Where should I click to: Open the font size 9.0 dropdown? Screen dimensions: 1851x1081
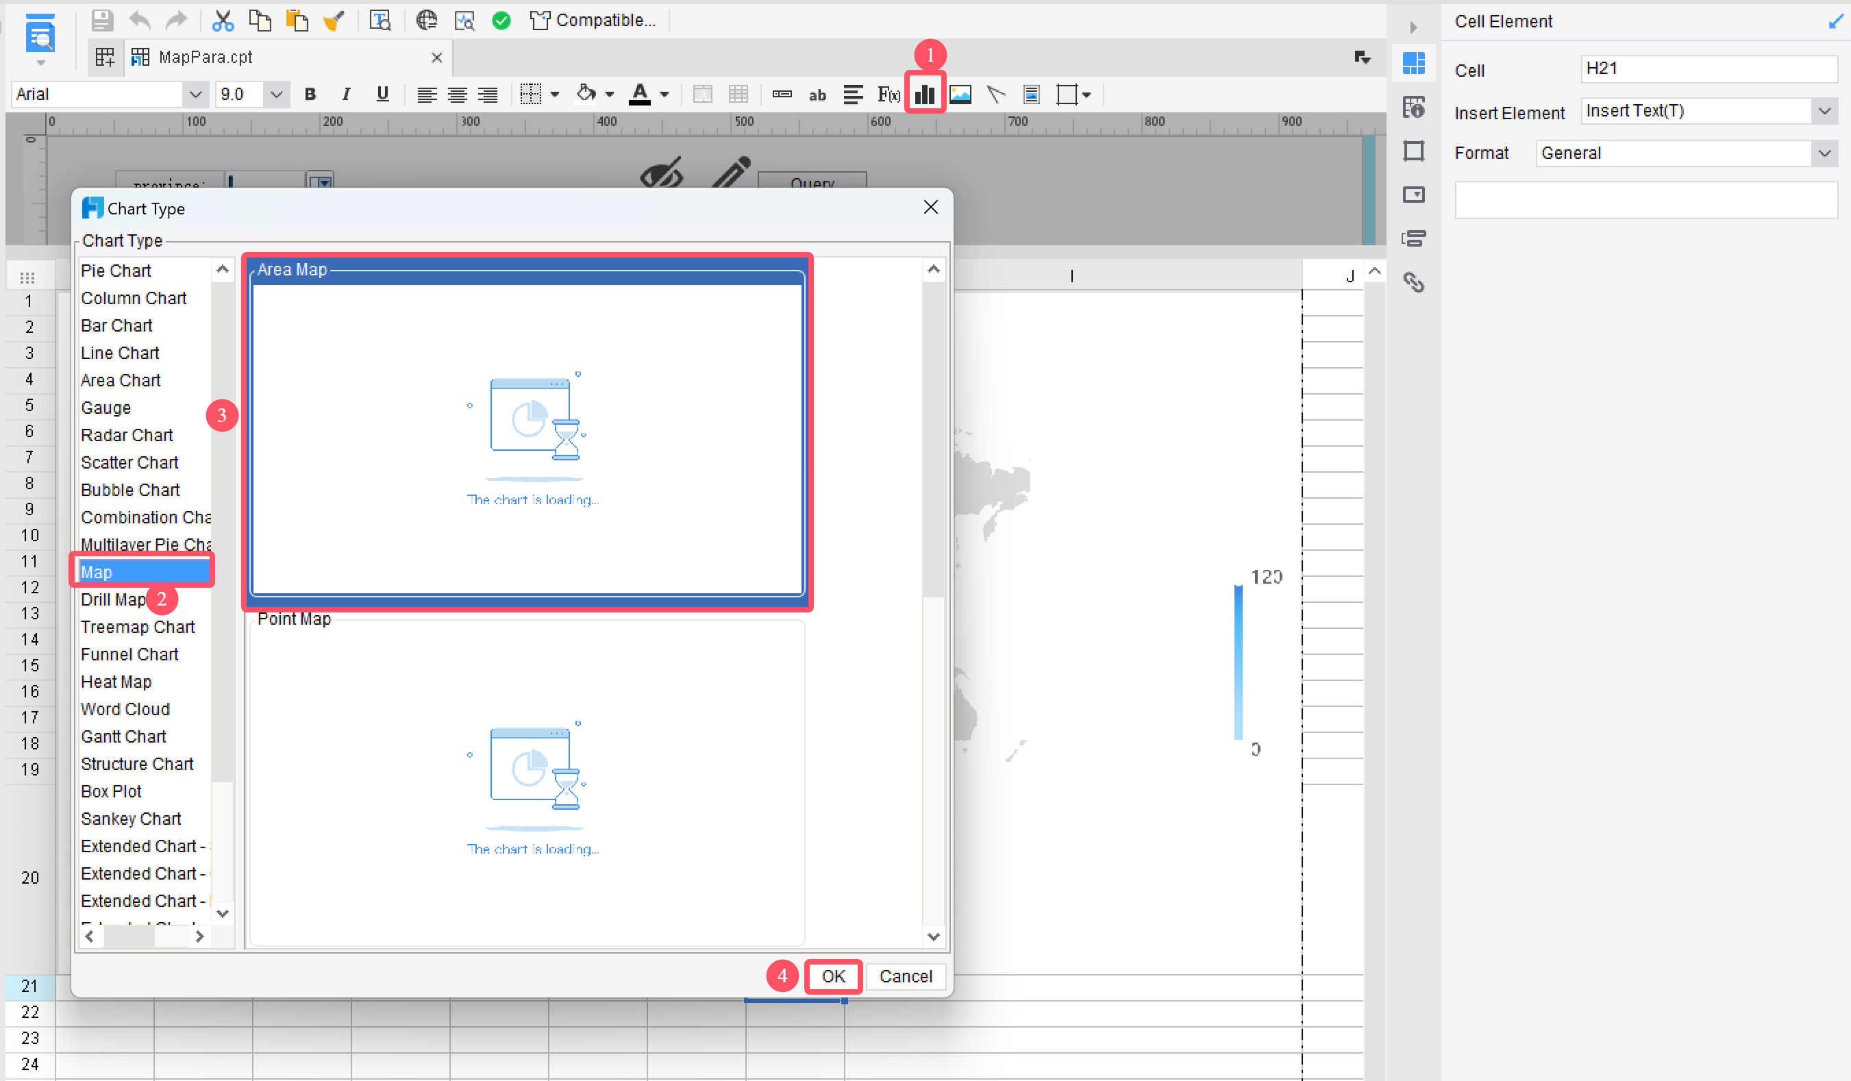pyautogui.click(x=276, y=94)
